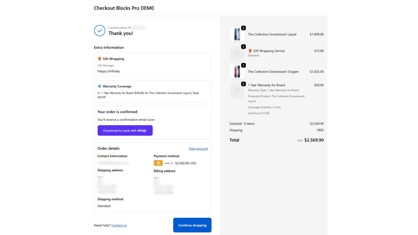Click the quantity badge on the Oxygen snowboard
Viewport: 418px width, 235px height.
243,65
